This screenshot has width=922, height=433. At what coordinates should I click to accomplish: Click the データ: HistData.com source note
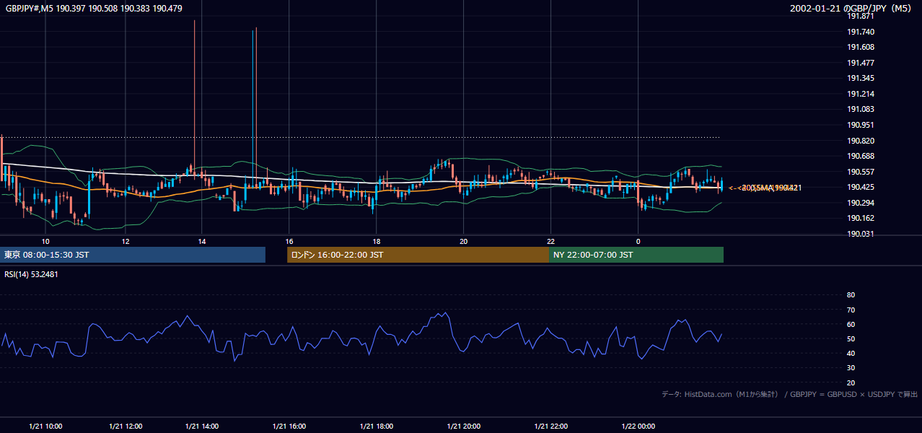(720, 394)
